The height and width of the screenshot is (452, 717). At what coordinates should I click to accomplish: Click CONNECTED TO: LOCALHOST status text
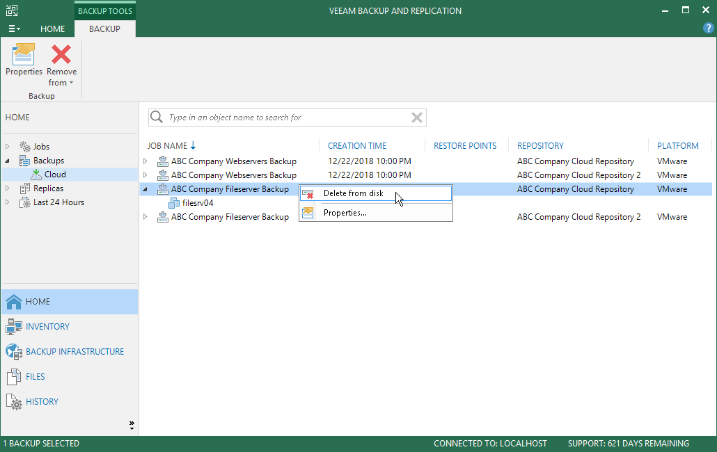pos(490,444)
